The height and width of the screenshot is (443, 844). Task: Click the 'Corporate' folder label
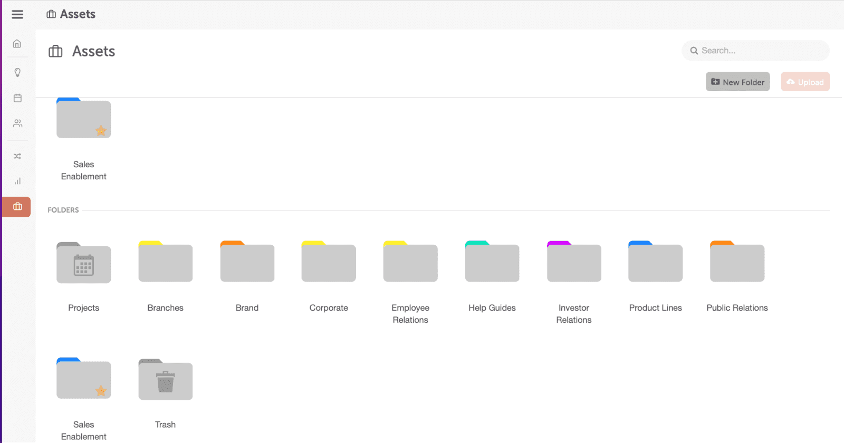[329, 308]
